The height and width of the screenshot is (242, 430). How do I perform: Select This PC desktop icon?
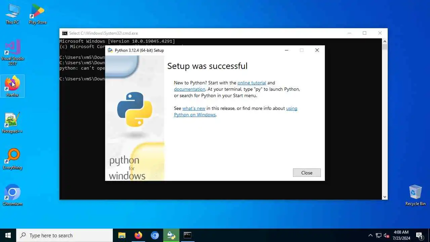(12, 14)
